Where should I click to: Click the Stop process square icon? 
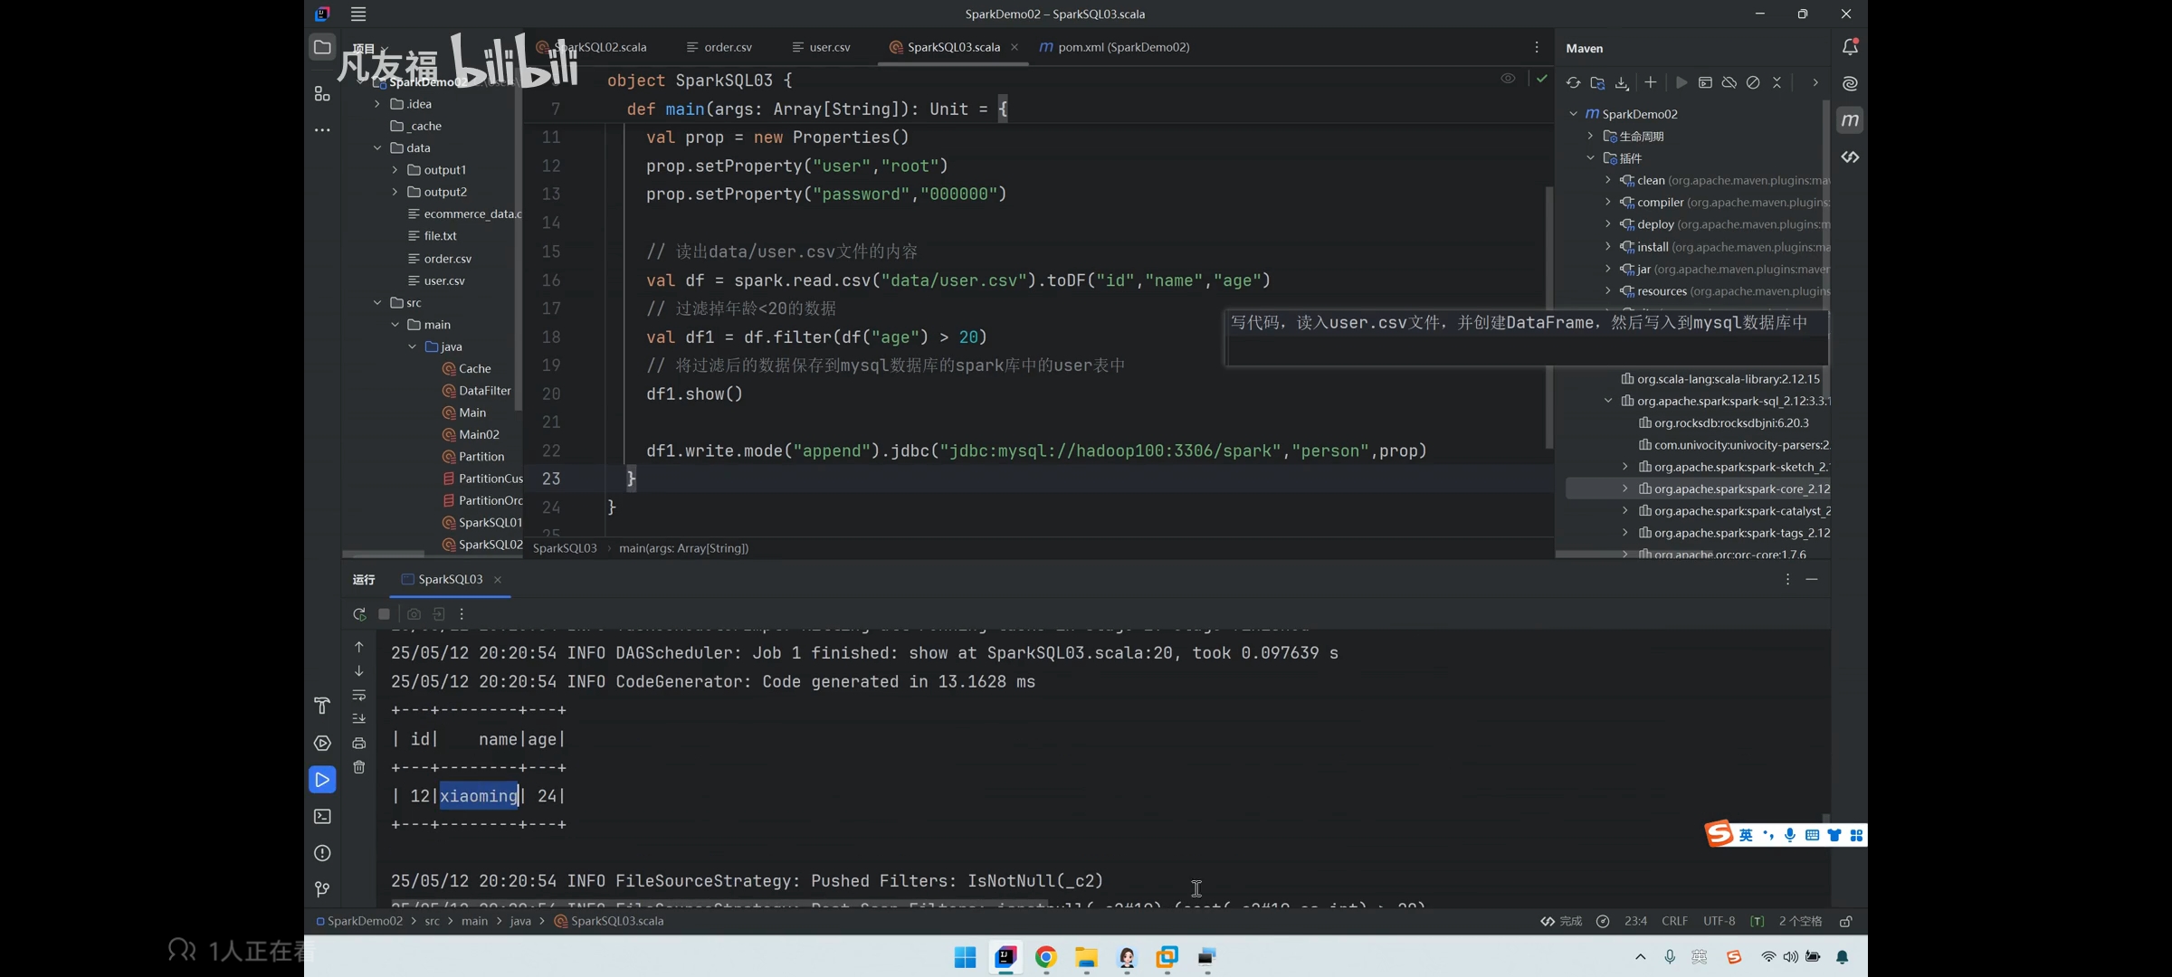tap(384, 614)
